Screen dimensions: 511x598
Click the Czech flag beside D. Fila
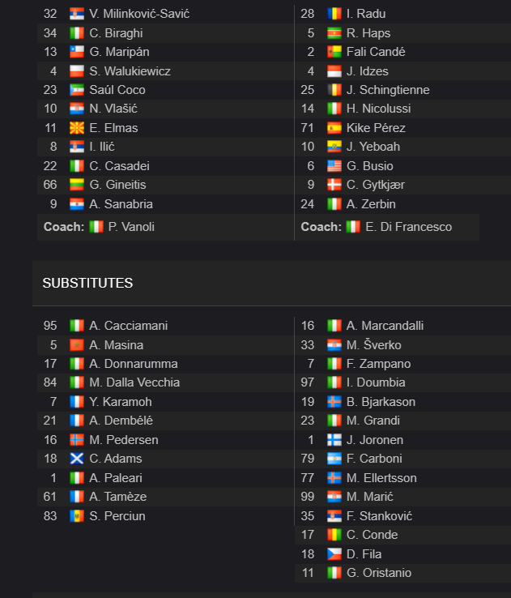tap(334, 553)
